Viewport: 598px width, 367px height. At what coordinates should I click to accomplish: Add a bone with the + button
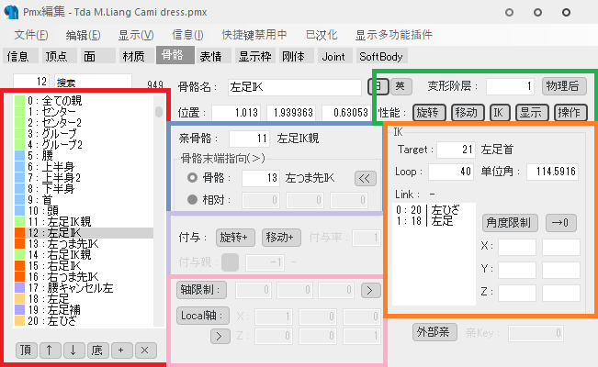click(x=121, y=350)
